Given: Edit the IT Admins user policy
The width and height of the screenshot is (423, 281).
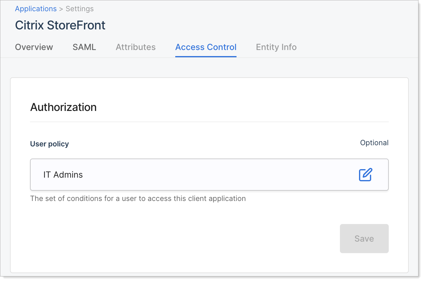Looking at the screenshot, I should [x=365, y=175].
